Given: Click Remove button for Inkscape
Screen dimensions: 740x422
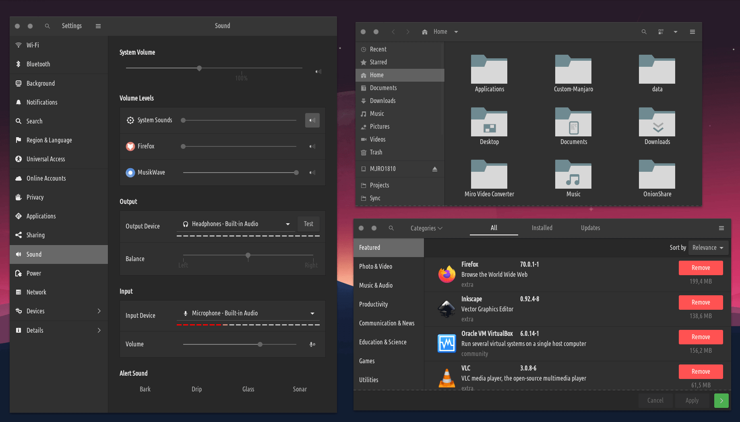Looking at the screenshot, I should [x=701, y=303].
